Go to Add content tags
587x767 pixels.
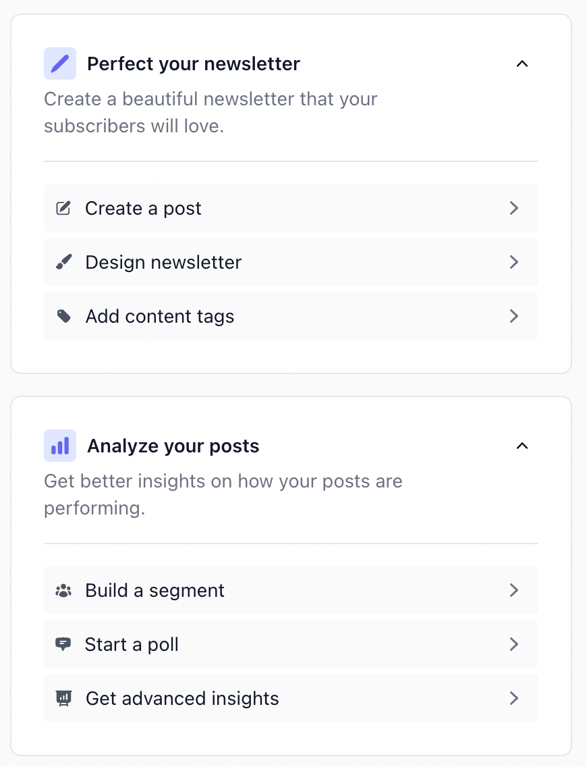291,316
